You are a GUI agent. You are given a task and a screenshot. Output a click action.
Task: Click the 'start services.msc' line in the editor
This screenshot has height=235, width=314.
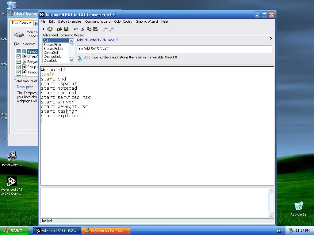click(x=66, y=97)
